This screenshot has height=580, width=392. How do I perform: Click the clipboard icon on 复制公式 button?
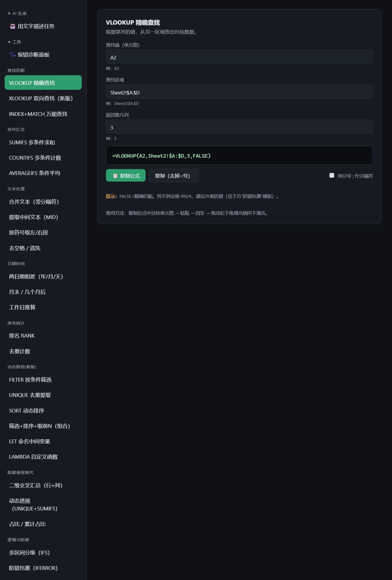point(115,176)
